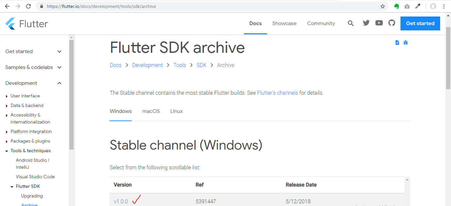Open the Flutter's channels link
This screenshot has width=451, height=206.
(x=277, y=93)
